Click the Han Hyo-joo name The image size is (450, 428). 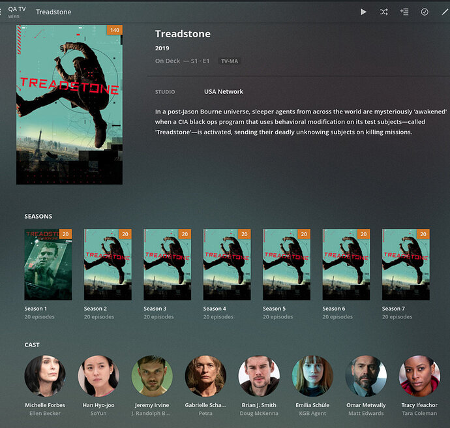[x=98, y=405]
